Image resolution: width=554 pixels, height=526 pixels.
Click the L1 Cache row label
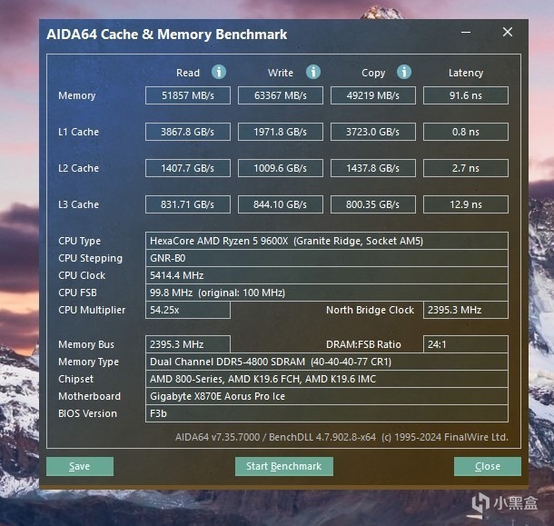78,132
